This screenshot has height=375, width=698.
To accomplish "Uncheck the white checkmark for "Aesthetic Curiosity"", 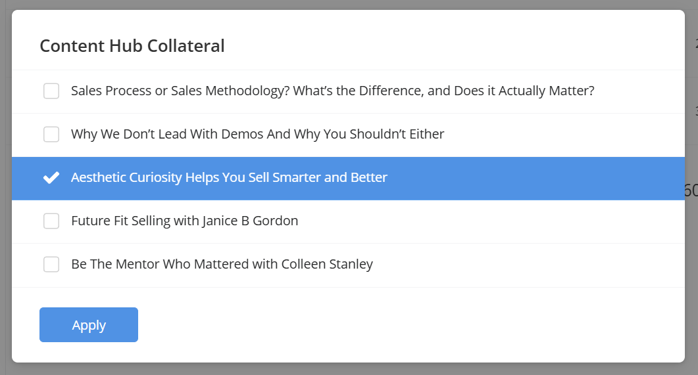I will pyautogui.click(x=51, y=178).
